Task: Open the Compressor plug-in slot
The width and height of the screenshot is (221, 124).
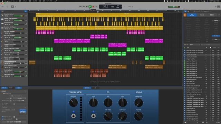Action: tap(22, 110)
